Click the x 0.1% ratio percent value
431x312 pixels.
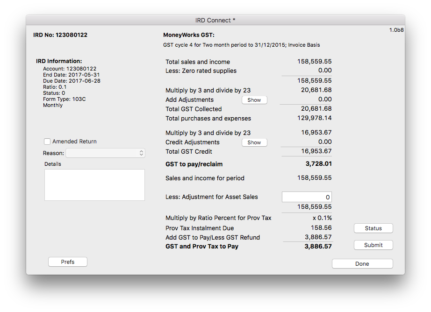[x=322, y=218]
